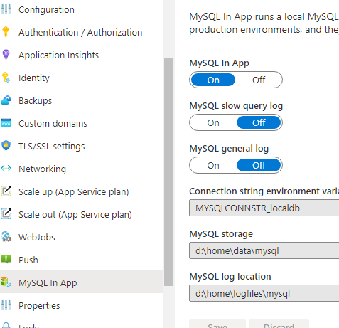Open Authentication / Authorization settings
The image size is (339, 328).
[x=80, y=33]
